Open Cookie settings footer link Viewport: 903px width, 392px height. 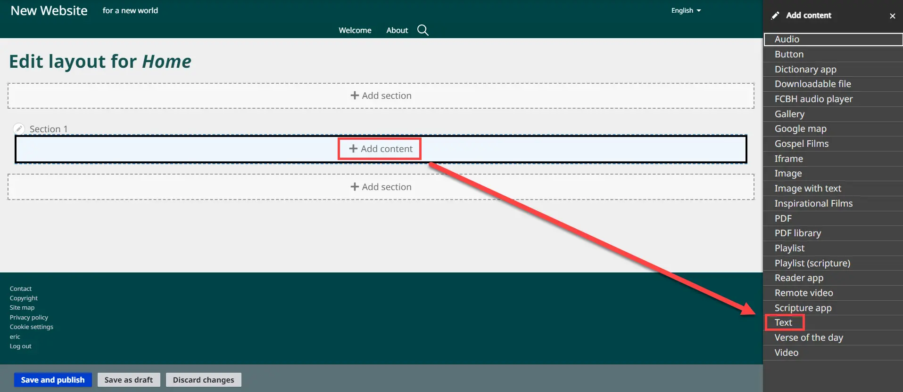click(32, 327)
